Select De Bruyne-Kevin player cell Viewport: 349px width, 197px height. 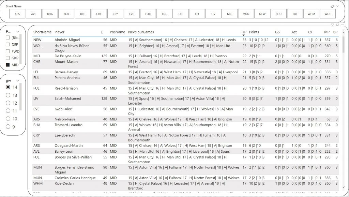(x=68, y=56)
